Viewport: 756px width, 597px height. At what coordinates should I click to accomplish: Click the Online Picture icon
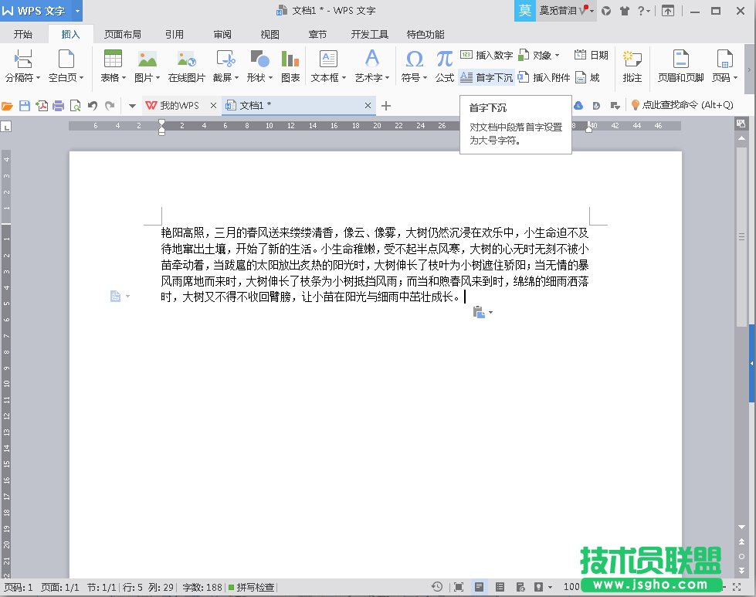(x=186, y=59)
